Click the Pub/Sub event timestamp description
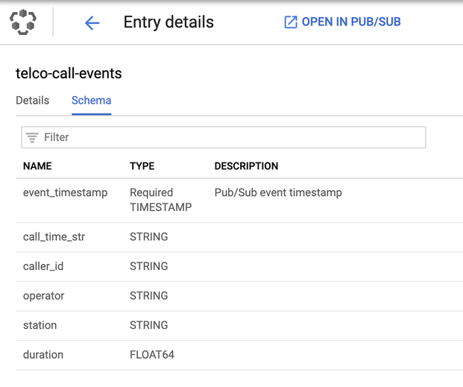Viewport: 463px width, 387px height. tap(278, 192)
